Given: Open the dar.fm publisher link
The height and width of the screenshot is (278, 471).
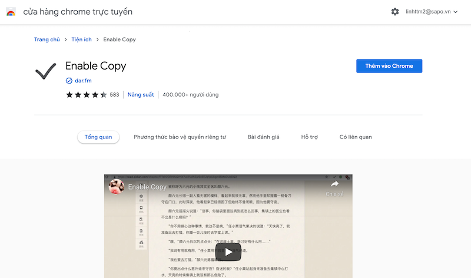Looking at the screenshot, I should pyautogui.click(x=83, y=81).
